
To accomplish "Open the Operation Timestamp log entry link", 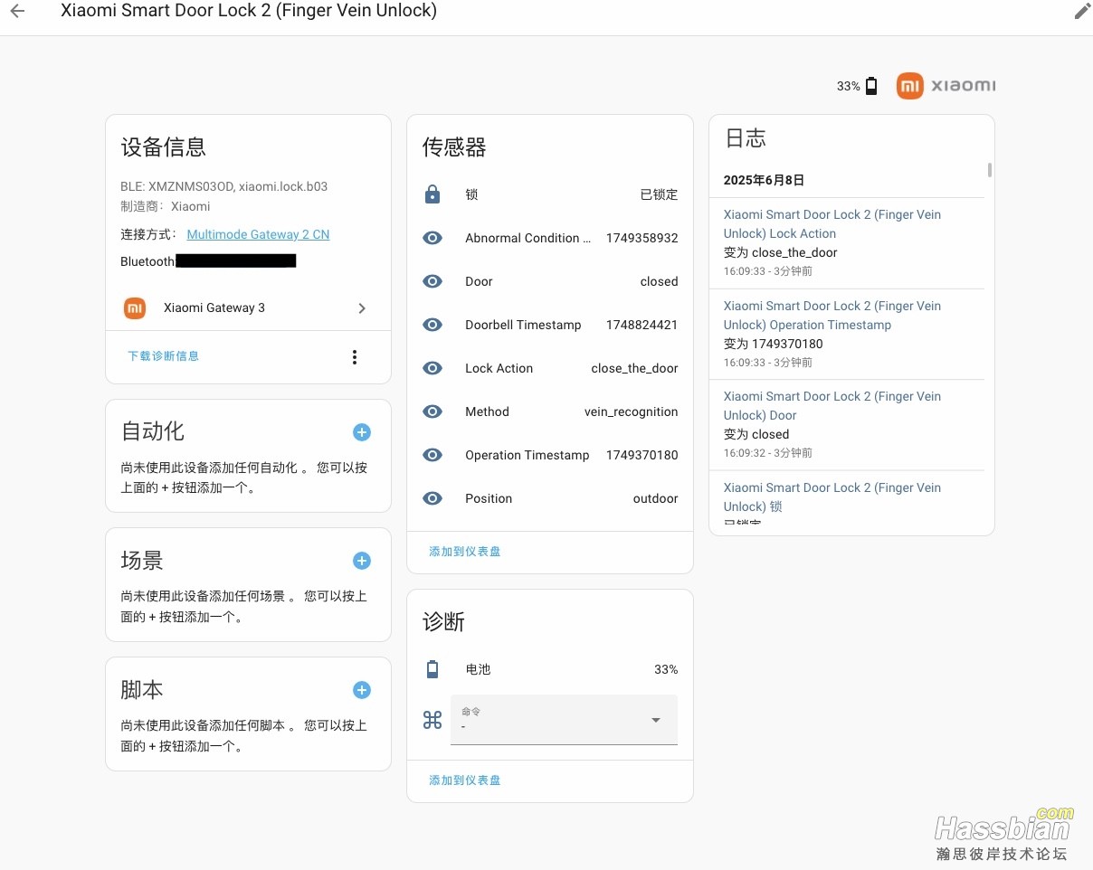I will (832, 316).
